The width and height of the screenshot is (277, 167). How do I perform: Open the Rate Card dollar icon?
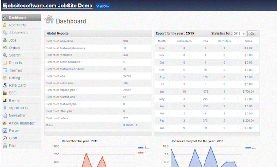coord(5,85)
